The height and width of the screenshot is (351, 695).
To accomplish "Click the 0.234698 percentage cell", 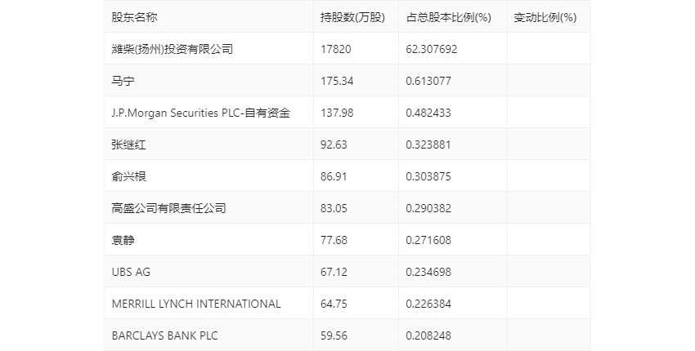I will click(x=428, y=272).
